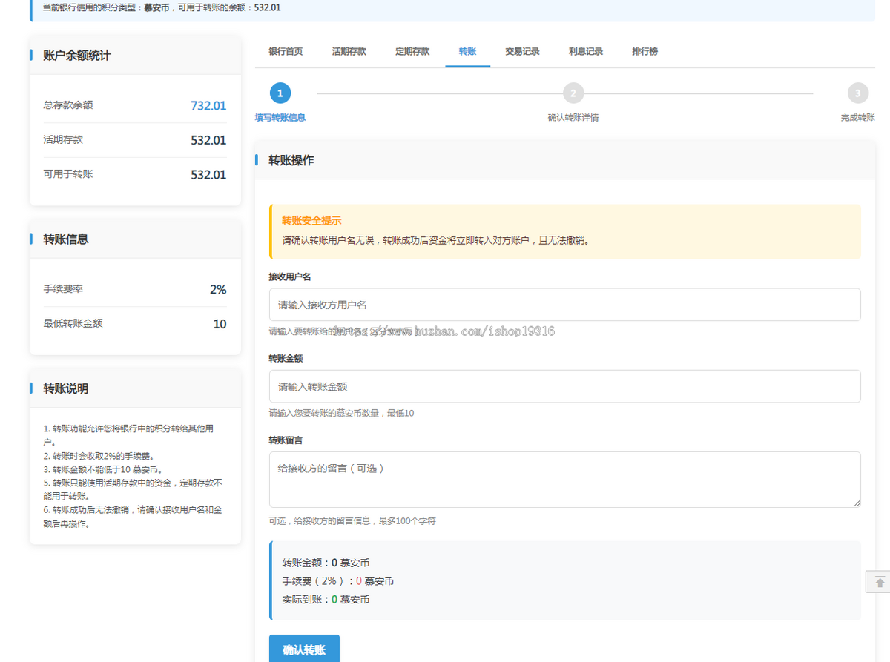Image resolution: width=890 pixels, height=662 pixels.
Task: Open the 交易记录 tab
Action: click(x=522, y=52)
